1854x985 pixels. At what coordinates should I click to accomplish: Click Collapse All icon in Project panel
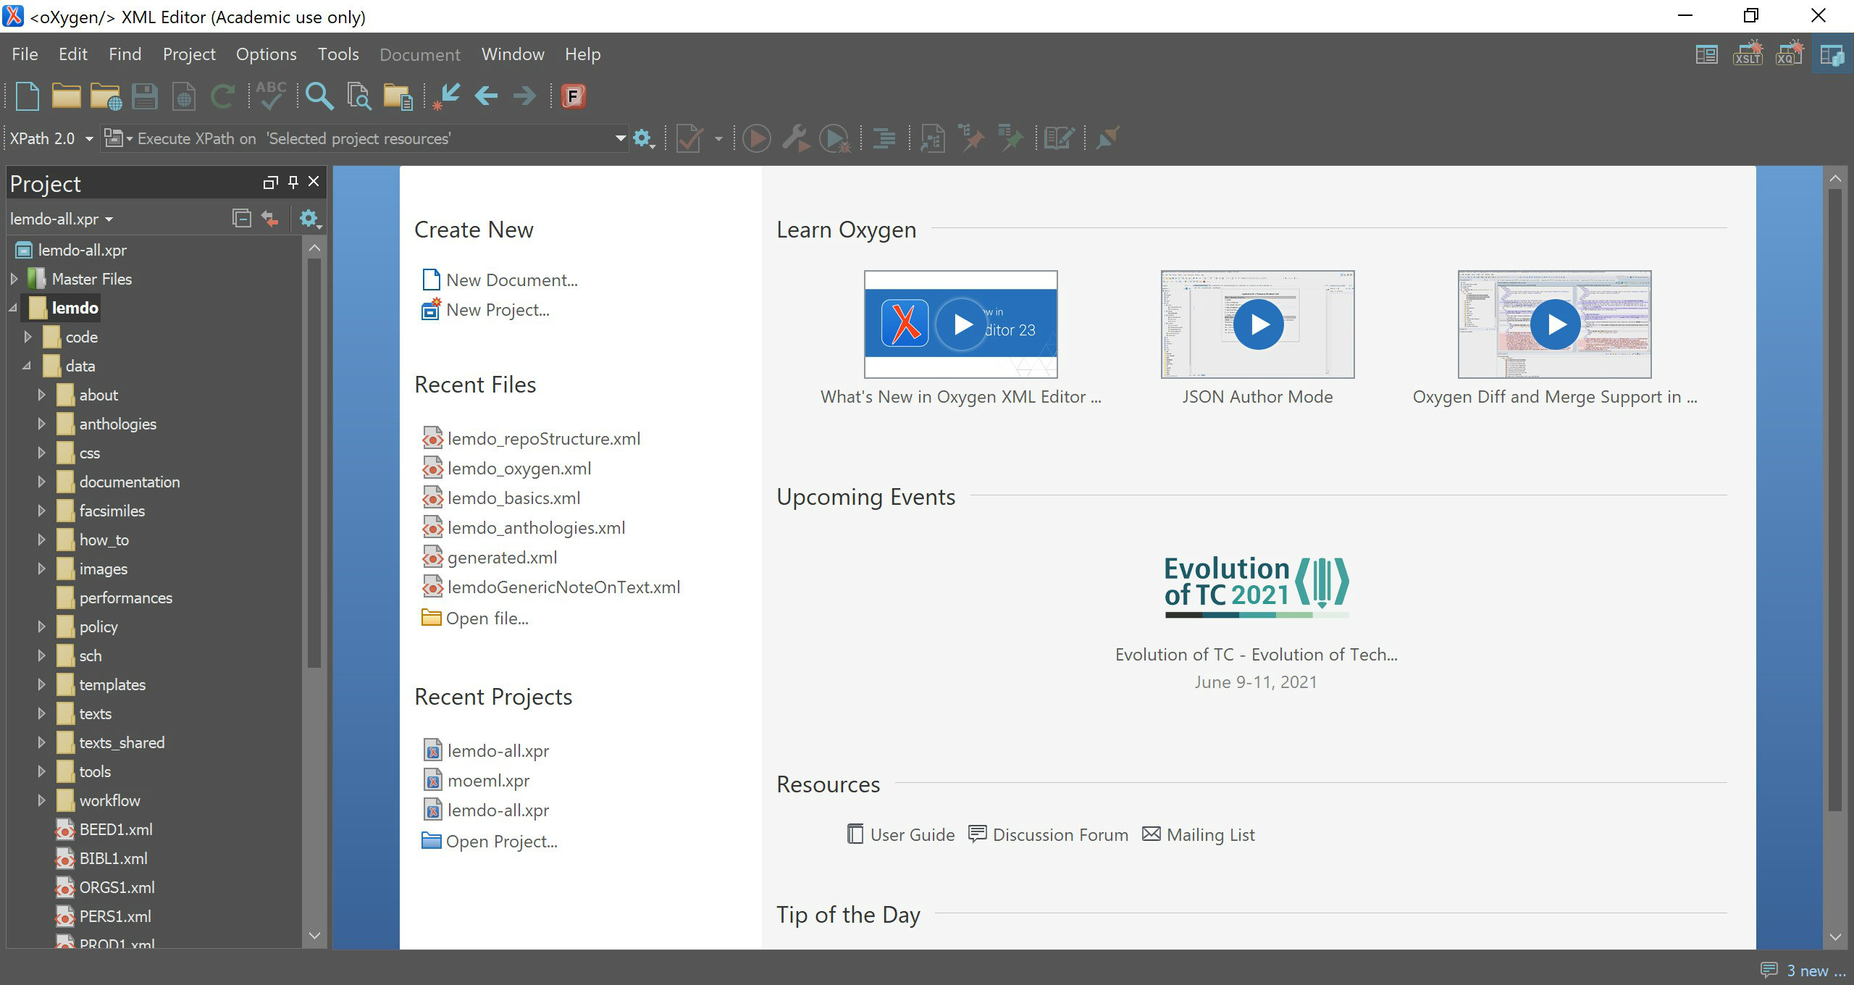click(x=241, y=218)
